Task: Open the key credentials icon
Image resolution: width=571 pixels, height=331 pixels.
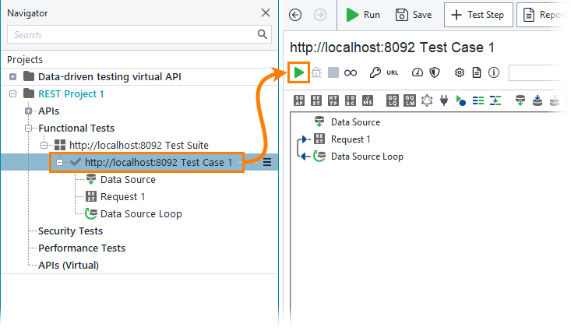Action: pos(375,72)
